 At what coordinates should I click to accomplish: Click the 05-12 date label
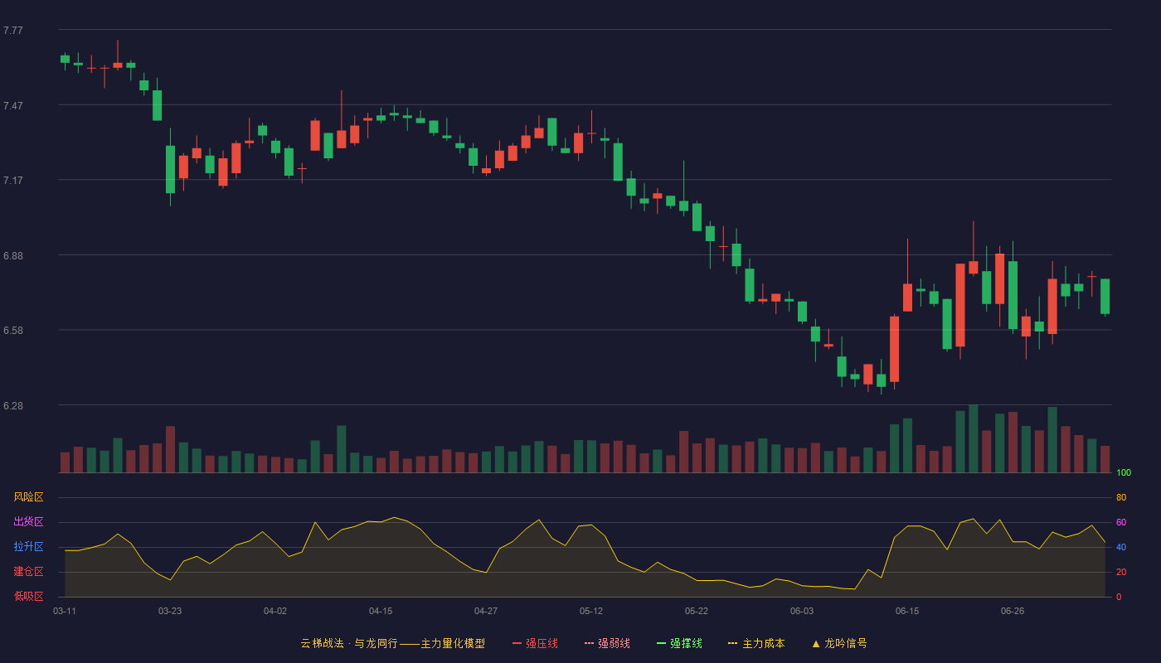[x=591, y=611]
